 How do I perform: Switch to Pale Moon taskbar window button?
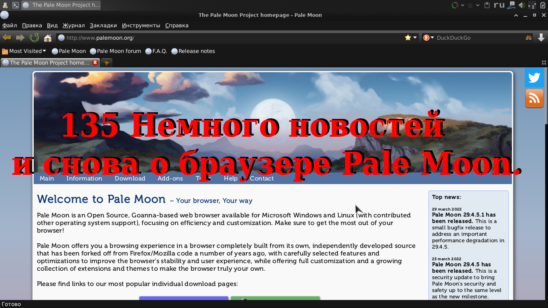[61, 5]
